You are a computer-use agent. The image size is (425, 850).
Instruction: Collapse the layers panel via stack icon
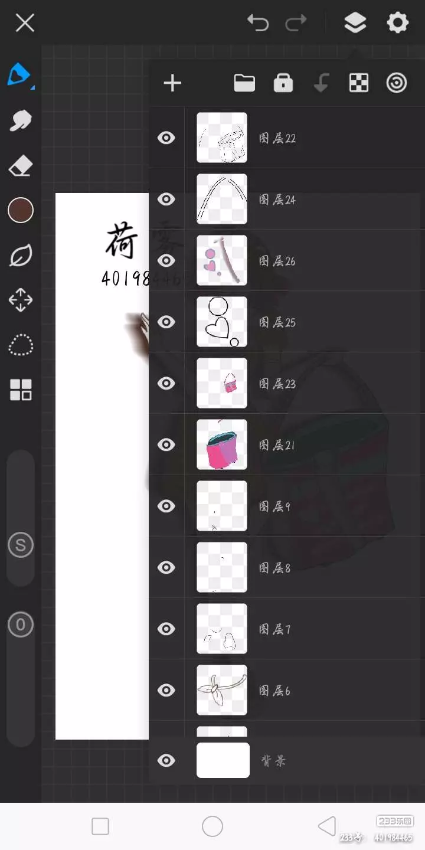(355, 23)
